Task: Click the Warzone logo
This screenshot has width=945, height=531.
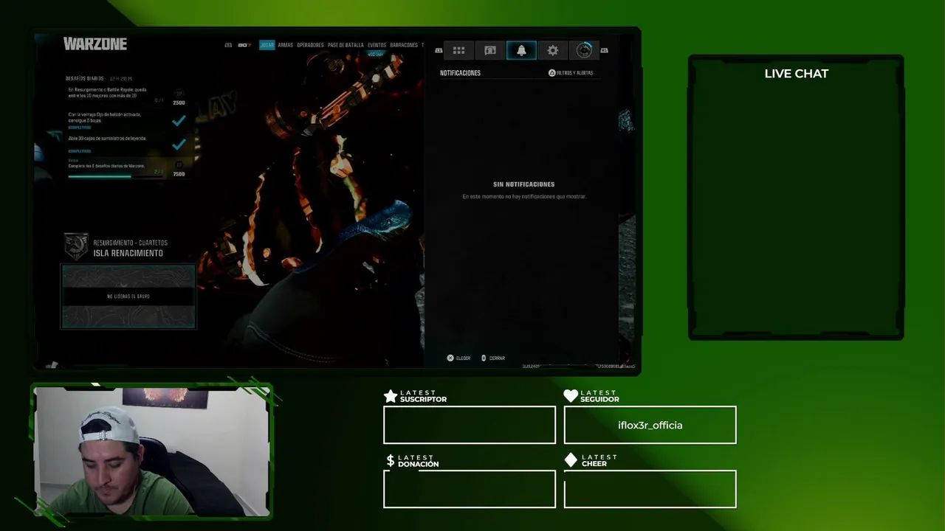Action: tap(95, 44)
